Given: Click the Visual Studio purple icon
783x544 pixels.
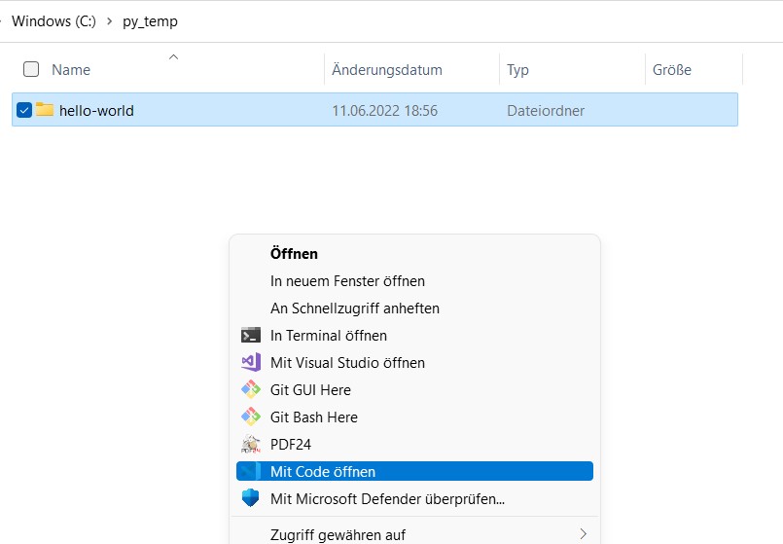Looking at the screenshot, I should point(251,363).
